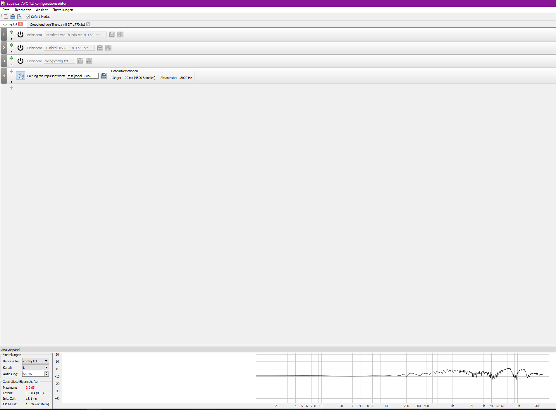Click the Analysepanel title bar
Screen dimensions: 556x410
click(x=278, y=350)
